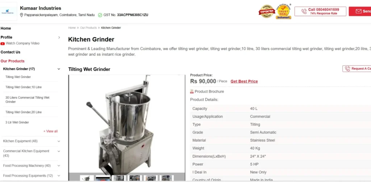Click the YouTube icon beside Watch Company Video
The height and width of the screenshot is (182, 371).
pyautogui.click(x=3, y=43)
